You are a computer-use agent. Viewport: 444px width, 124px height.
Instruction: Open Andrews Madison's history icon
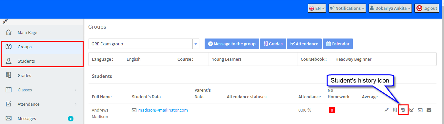coord(403,110)
